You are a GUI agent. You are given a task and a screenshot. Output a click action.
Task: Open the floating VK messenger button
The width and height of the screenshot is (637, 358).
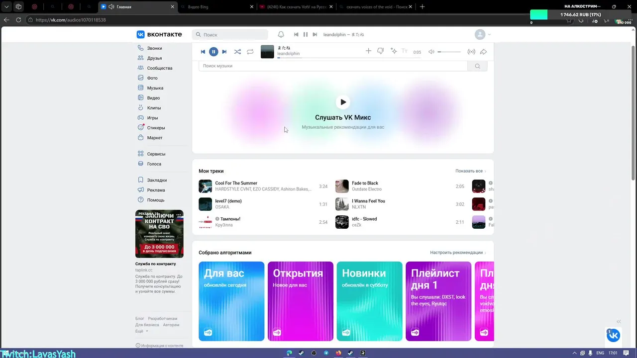coord(613,336)
